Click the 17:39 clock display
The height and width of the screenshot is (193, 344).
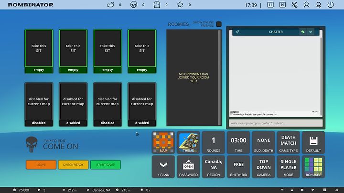click(x=251, y=5)
